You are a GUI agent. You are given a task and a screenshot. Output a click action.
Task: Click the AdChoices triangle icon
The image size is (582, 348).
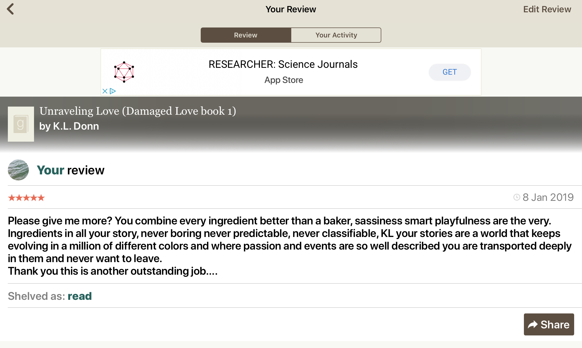tap(113, 91)
